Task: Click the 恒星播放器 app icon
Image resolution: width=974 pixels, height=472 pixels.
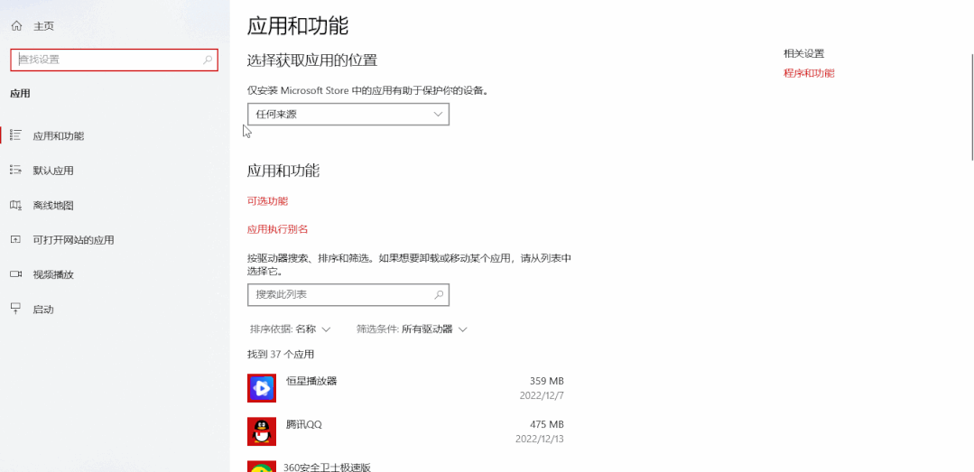Action: click(262, 388)
